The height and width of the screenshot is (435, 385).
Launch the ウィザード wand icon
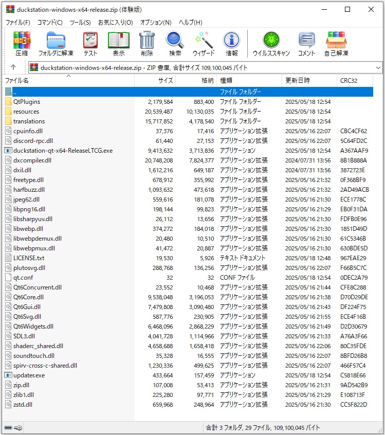click(x=204, y=40)
